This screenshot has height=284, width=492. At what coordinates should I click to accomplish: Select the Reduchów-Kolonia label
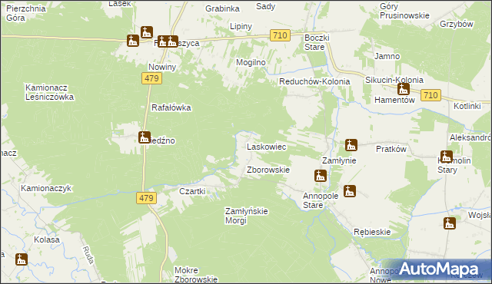coord(314,81)
